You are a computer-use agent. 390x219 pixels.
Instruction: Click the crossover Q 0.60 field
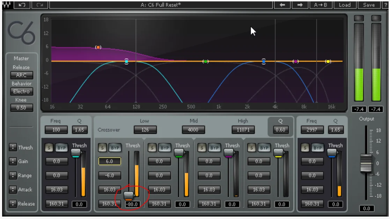click(280, 129)
